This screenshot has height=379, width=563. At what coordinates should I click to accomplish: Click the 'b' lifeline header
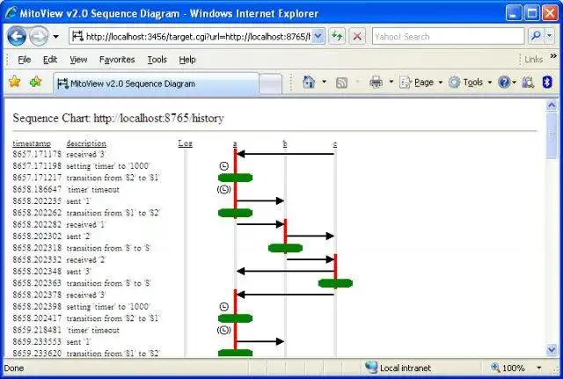coord(285,144)
